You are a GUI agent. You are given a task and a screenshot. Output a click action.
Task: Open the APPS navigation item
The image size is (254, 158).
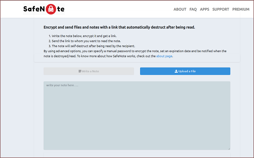click(204, 9)
